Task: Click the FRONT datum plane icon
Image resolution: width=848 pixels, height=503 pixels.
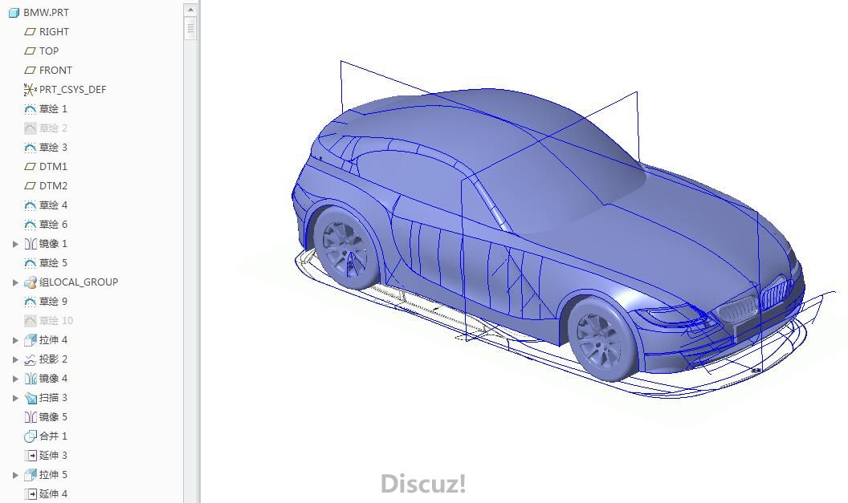Action: [31, 71]
